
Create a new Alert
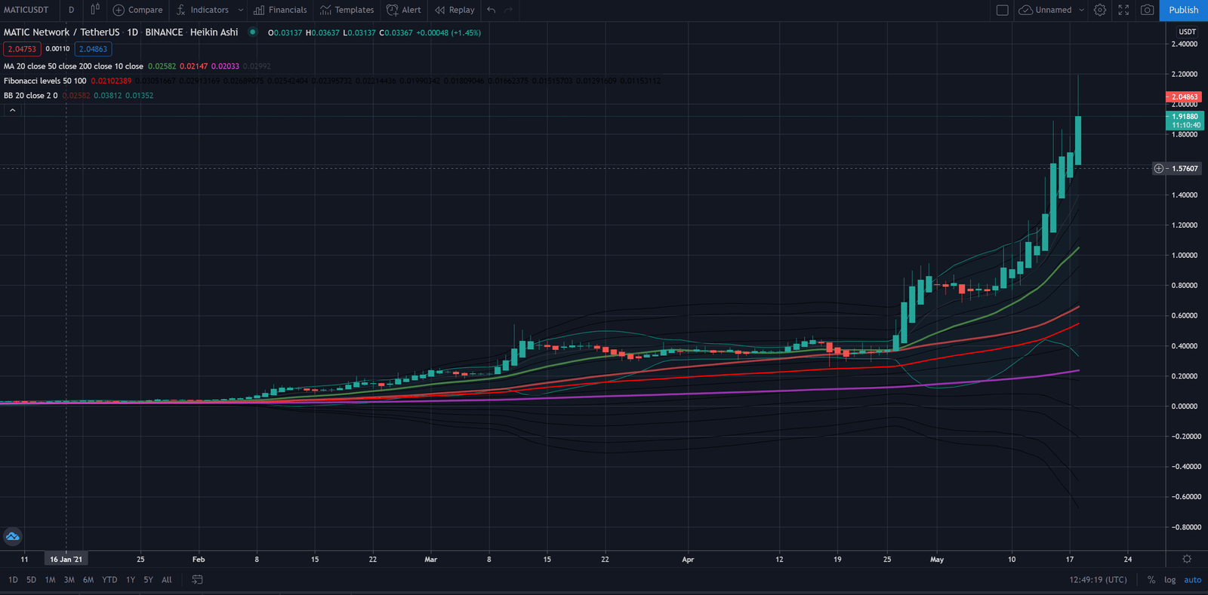pyautogui.click(x=404, y=10)
